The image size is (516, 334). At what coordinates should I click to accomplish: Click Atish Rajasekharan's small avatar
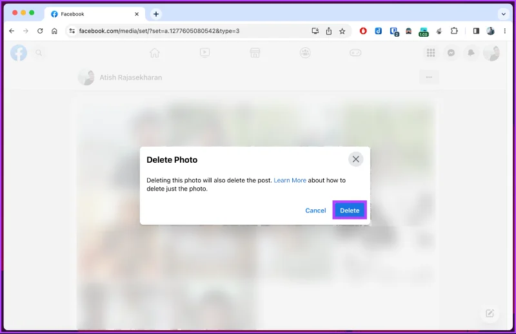pos(86,77)
